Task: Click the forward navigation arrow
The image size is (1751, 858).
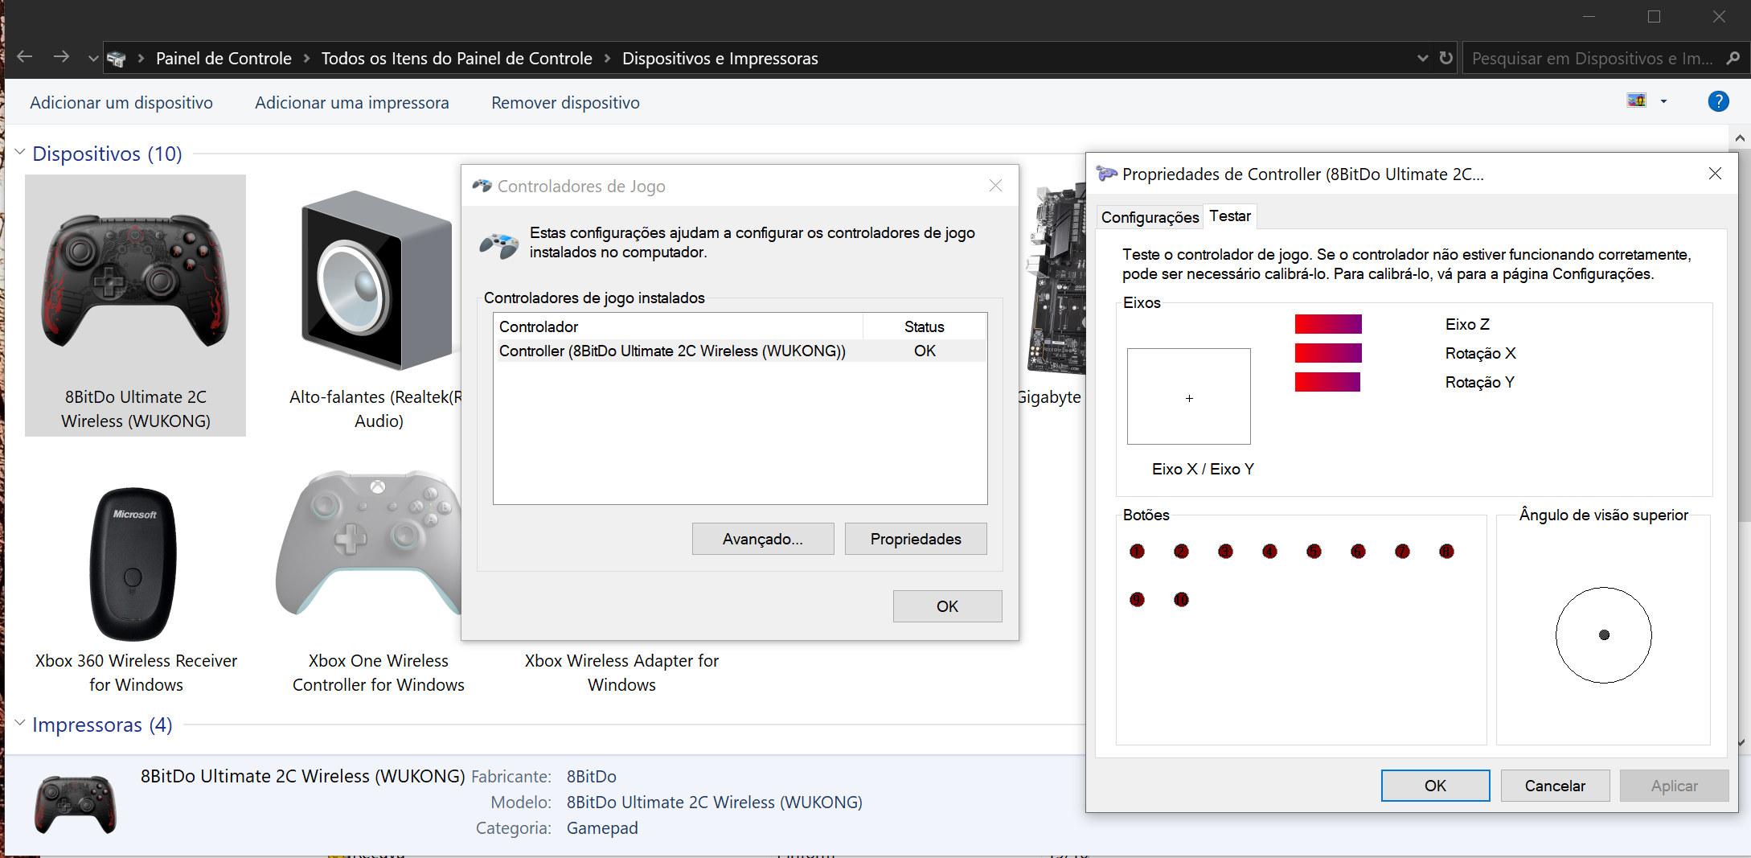Action: 61,57
